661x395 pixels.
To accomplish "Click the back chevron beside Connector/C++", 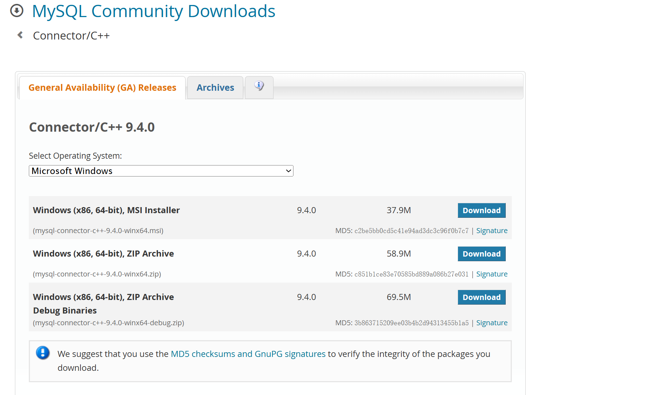I will click(x=20, y=35).
